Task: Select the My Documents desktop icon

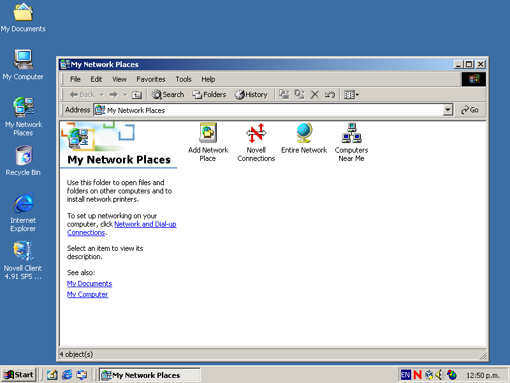Action: [23, 18]
